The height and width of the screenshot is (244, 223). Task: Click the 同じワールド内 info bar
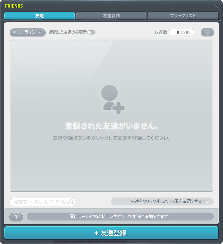tap(120, 217)
